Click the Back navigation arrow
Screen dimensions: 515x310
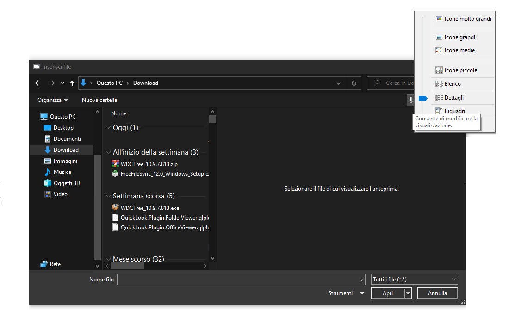38,83
